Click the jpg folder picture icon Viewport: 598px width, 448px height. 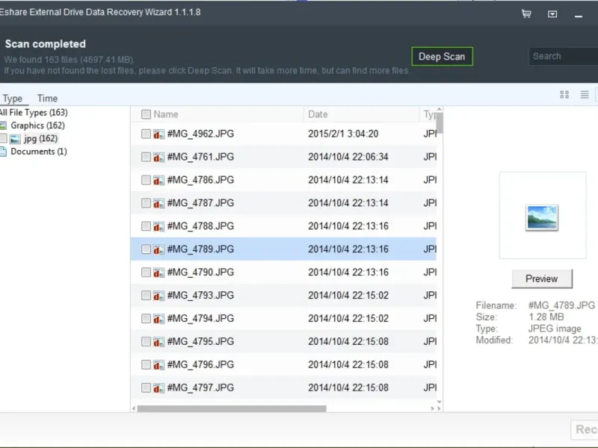pos(15,139)
